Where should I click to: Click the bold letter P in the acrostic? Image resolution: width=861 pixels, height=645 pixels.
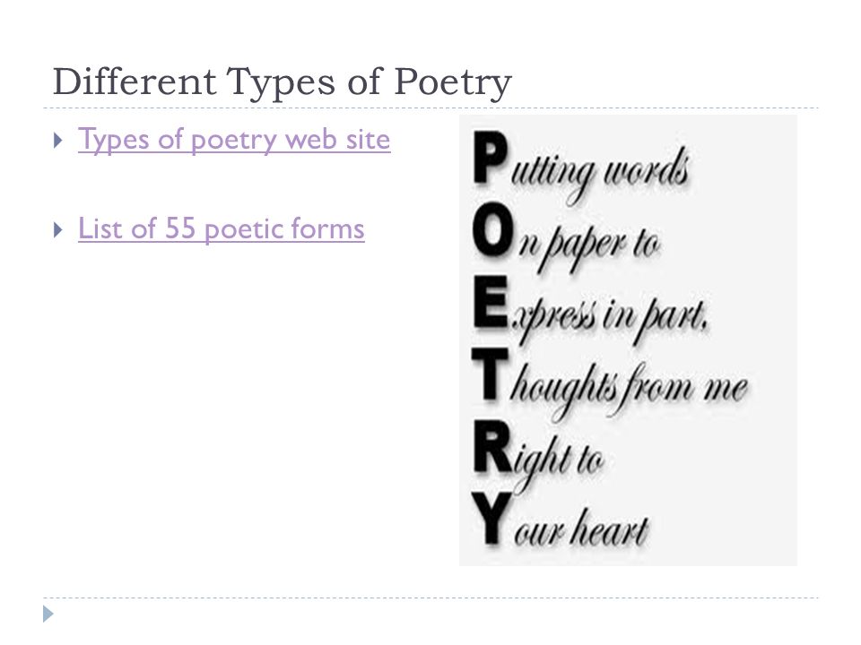click(x=490, y=159)
